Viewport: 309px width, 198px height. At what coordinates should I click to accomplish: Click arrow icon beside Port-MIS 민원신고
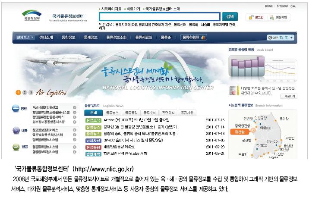click(x=75, y=107)
